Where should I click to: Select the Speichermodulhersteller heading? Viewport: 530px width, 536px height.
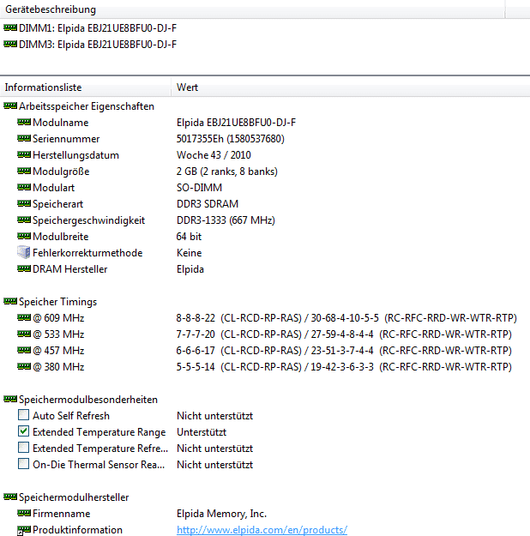(x=74, y=497)
